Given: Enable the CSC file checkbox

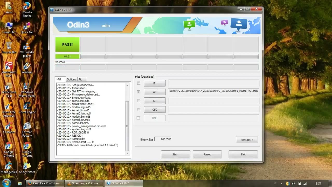Looking at the screenshot, I should [139, 109].
